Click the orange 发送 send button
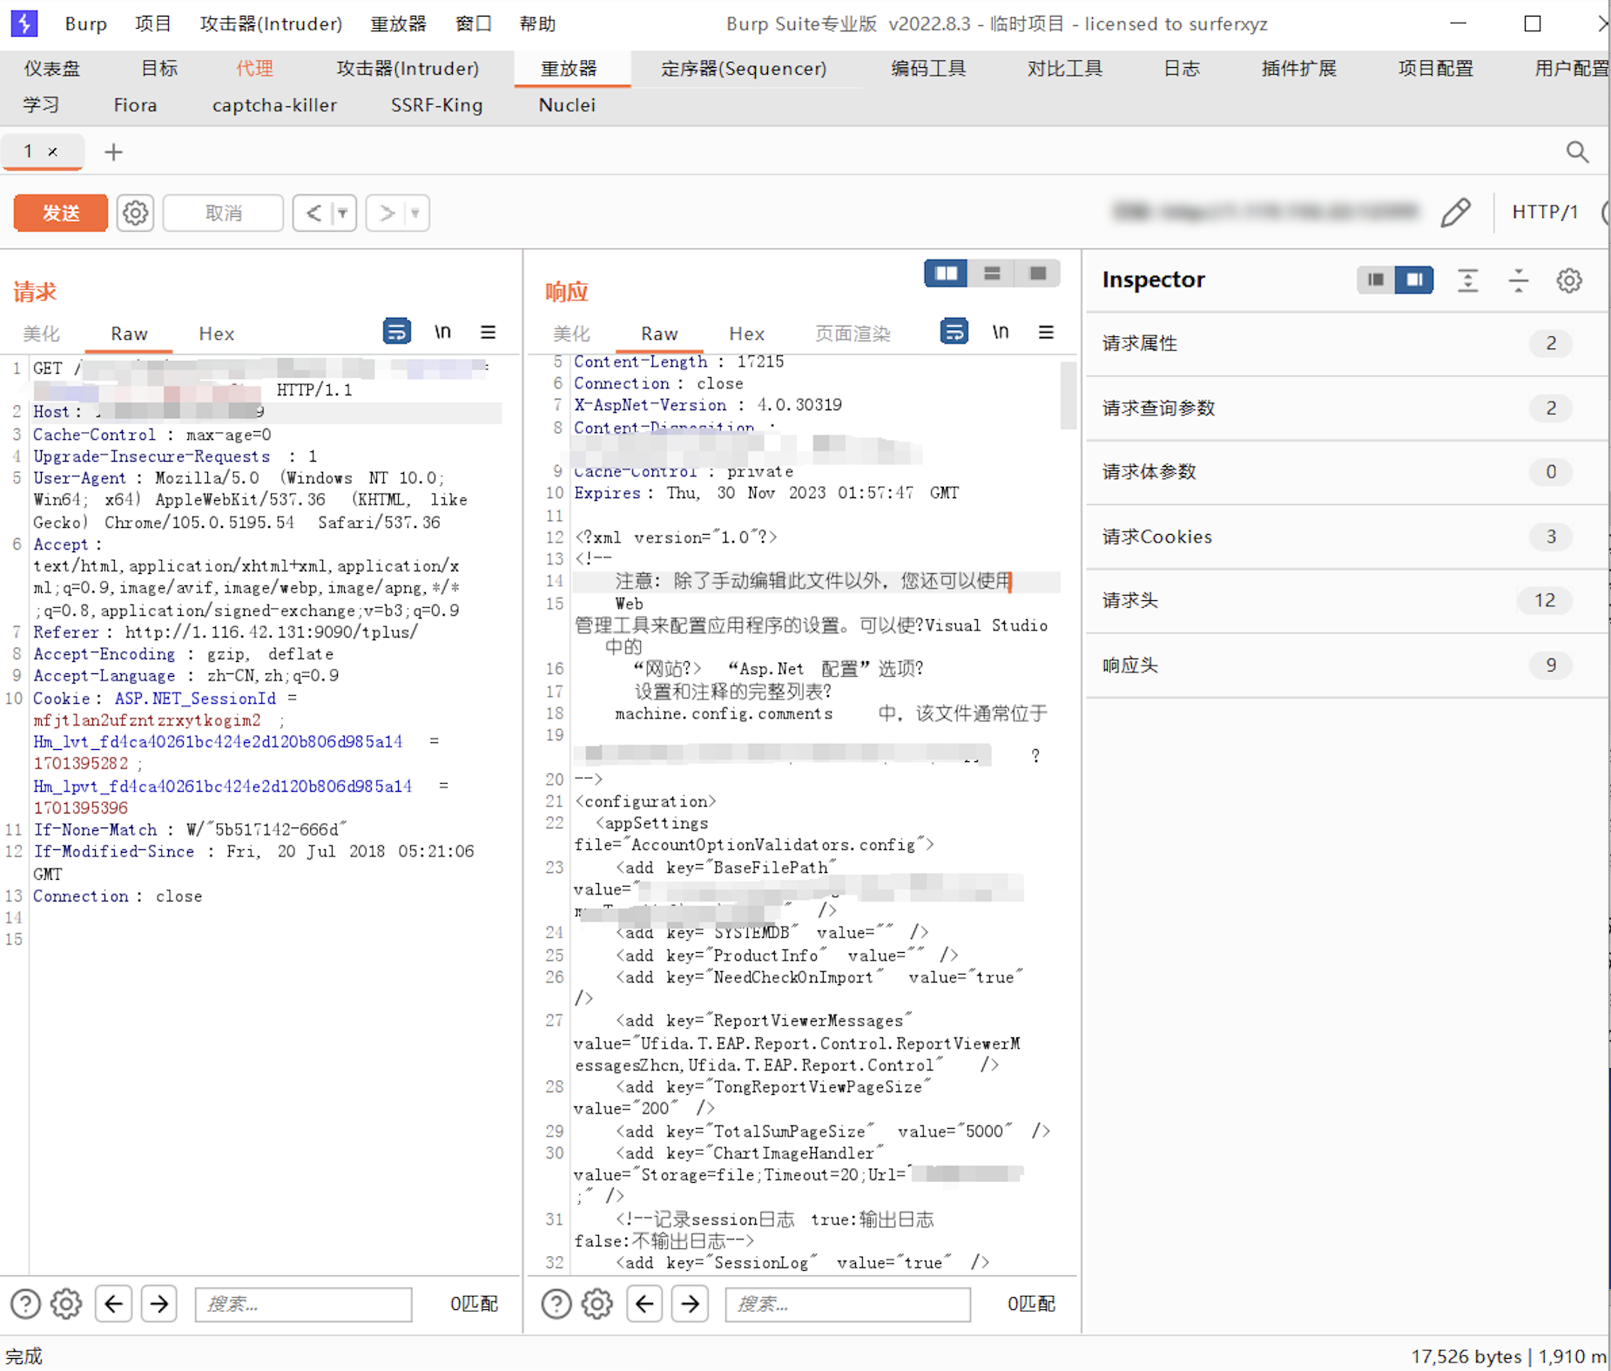Image resolution: width=1611 pixels, height=1371 pixels. click(61, 213)
